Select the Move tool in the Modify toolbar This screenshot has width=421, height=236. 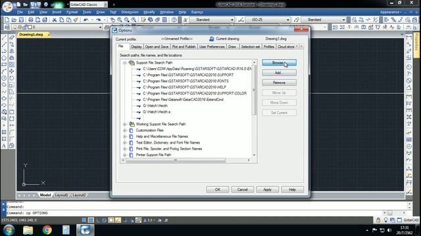(x=12, y=71)
